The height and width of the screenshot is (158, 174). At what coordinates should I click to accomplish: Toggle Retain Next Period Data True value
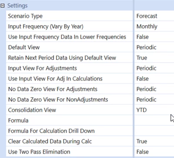click(154, 58)
